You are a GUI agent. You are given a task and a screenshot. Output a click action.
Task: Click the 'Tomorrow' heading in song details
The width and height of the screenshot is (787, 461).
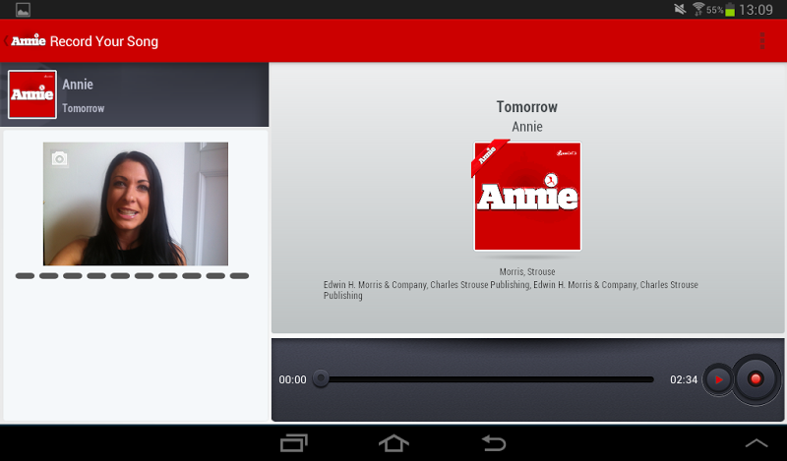click(527, 107)
